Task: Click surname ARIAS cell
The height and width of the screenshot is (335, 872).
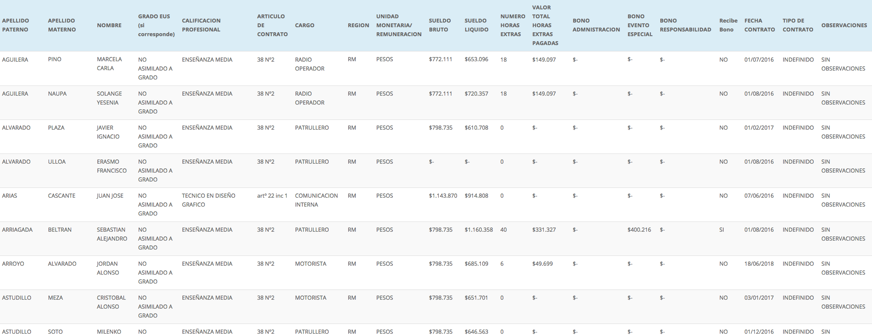Action: tap(10, 196)
